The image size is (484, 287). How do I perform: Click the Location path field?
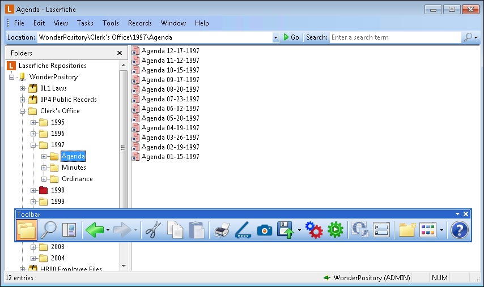155,37
